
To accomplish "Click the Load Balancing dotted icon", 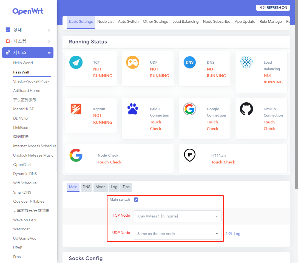I will point(246,62).
